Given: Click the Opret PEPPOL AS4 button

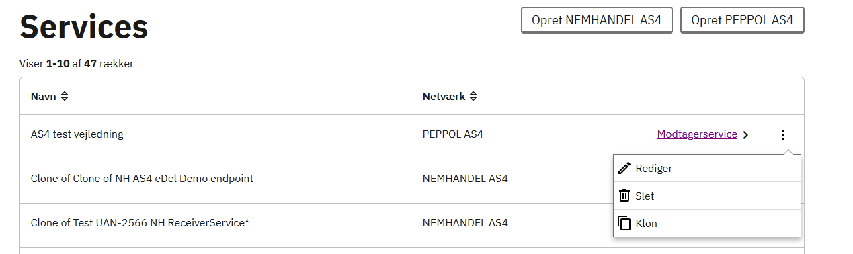Looking at the screenshot, I should tap(742, 20).
